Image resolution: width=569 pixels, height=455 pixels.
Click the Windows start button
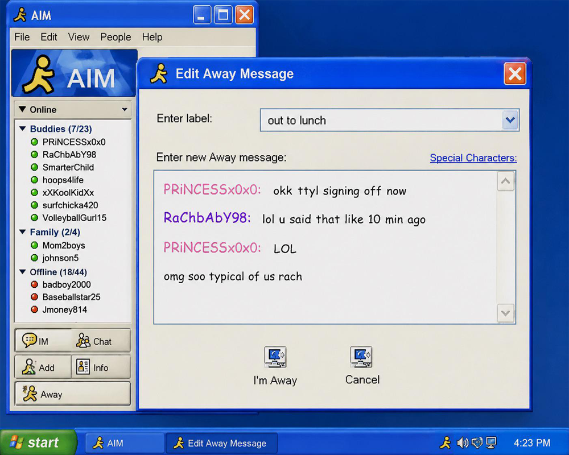pyautogui.click(x=38, y=442)
